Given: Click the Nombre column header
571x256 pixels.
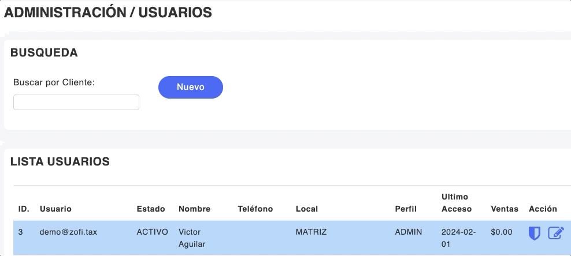Looking at the screenshot, I should point(194,209).
